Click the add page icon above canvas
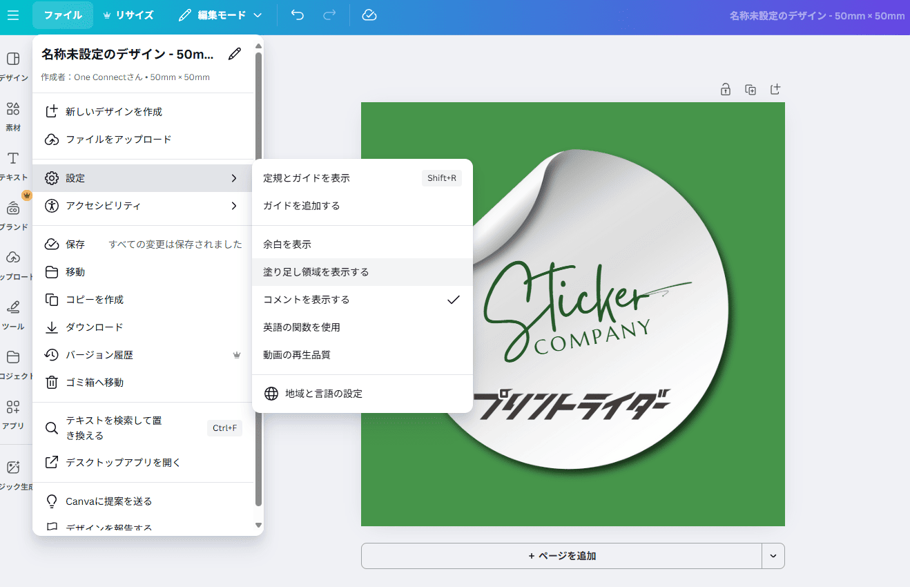 [775, 89]
